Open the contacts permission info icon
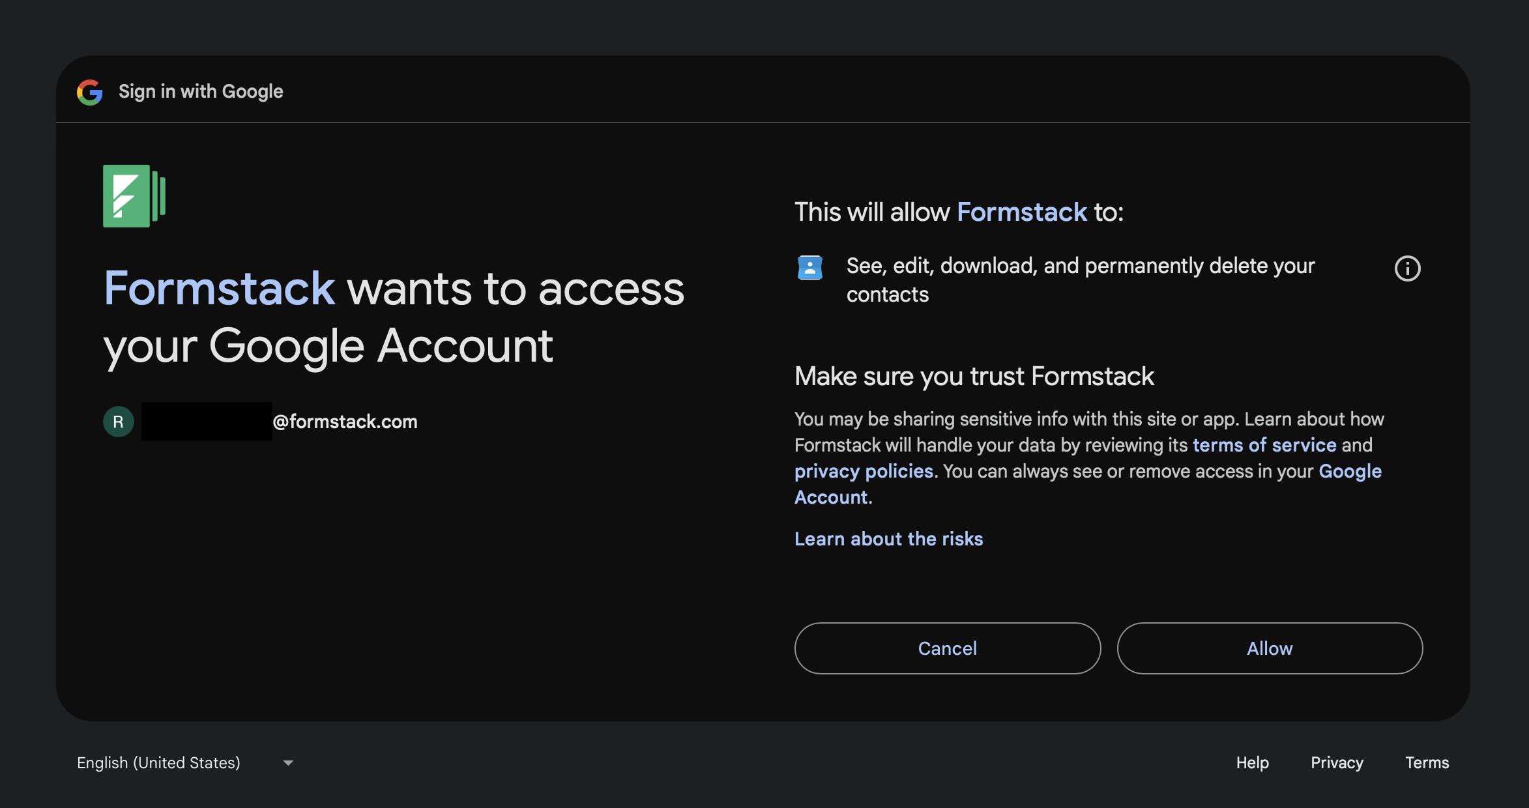The height and width of the screenshot is (808, 1529). click(1407, 268)
